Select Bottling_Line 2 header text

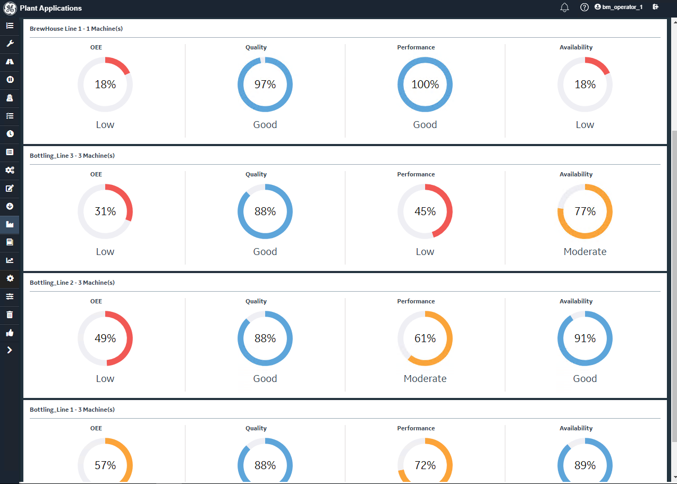pos(72,283)
